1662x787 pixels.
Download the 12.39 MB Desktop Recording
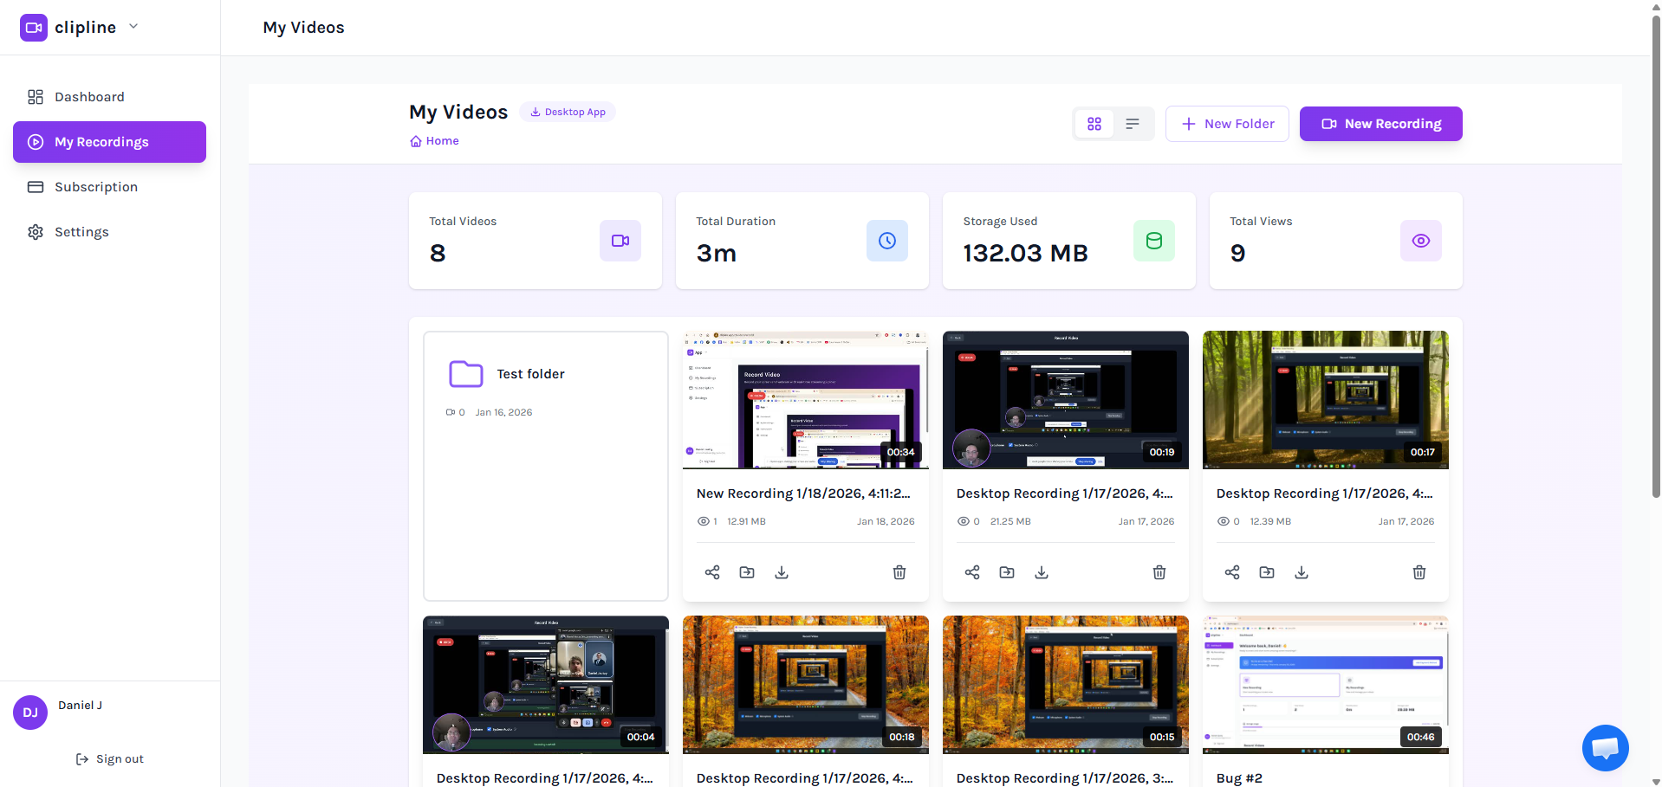[1302, 572]
